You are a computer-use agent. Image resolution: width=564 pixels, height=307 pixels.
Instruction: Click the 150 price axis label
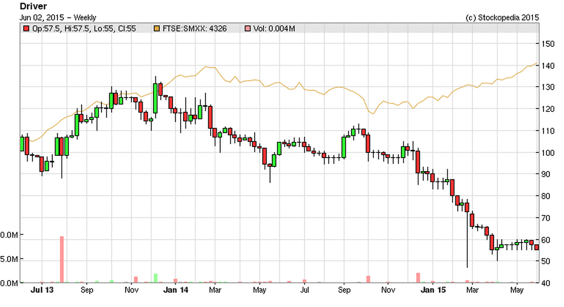(x=548, y=44)
